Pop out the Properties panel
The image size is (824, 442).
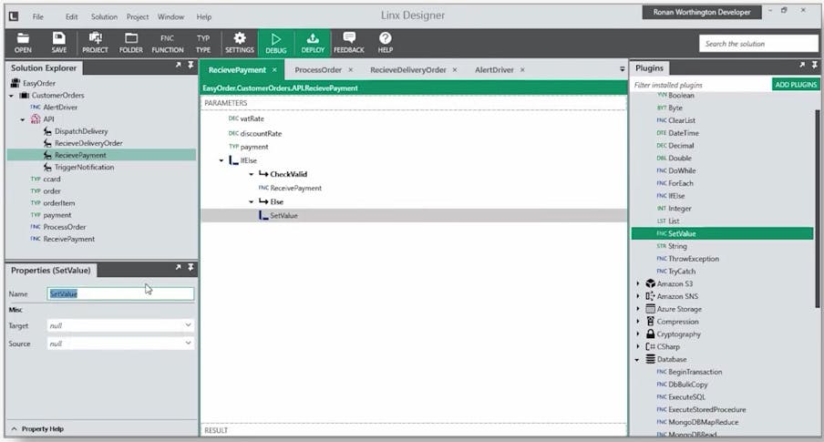178,268
